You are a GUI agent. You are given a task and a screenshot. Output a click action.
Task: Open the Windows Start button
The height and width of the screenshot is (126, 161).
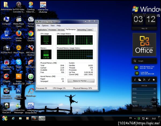click(5, 118)
